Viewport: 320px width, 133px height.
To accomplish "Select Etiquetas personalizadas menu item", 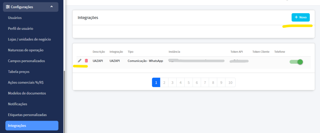I will pos(27,115).
